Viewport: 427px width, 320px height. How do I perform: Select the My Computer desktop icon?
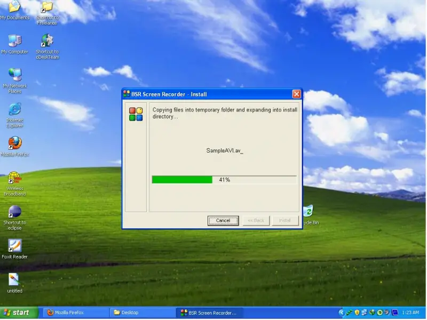pyautogui.click(x=15, y=44)
